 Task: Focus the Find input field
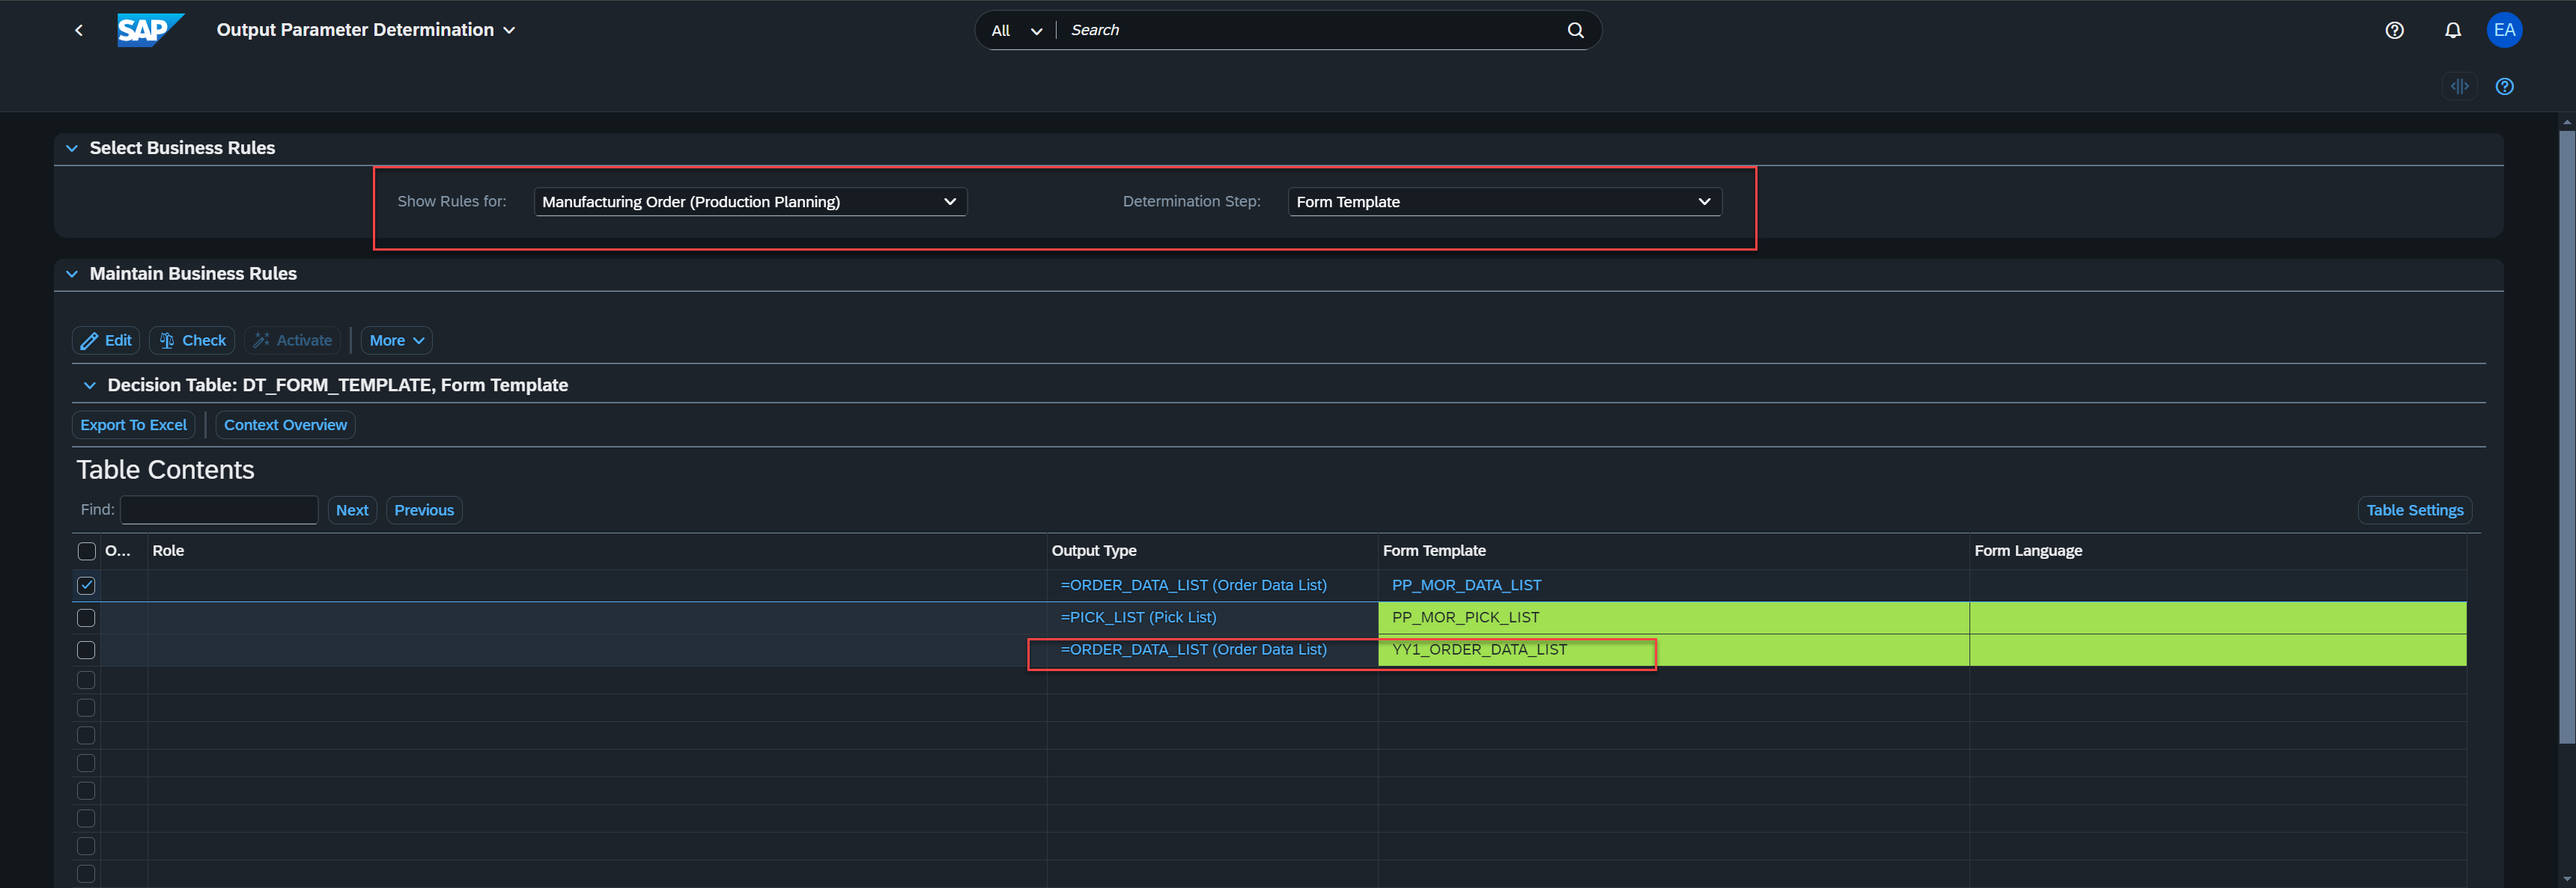click(219, 510)
